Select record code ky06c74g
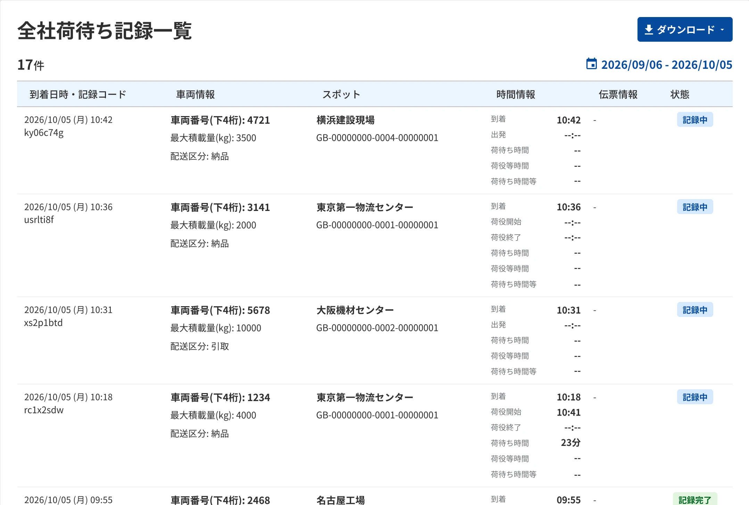749x505 pixels. click(44, 133)
